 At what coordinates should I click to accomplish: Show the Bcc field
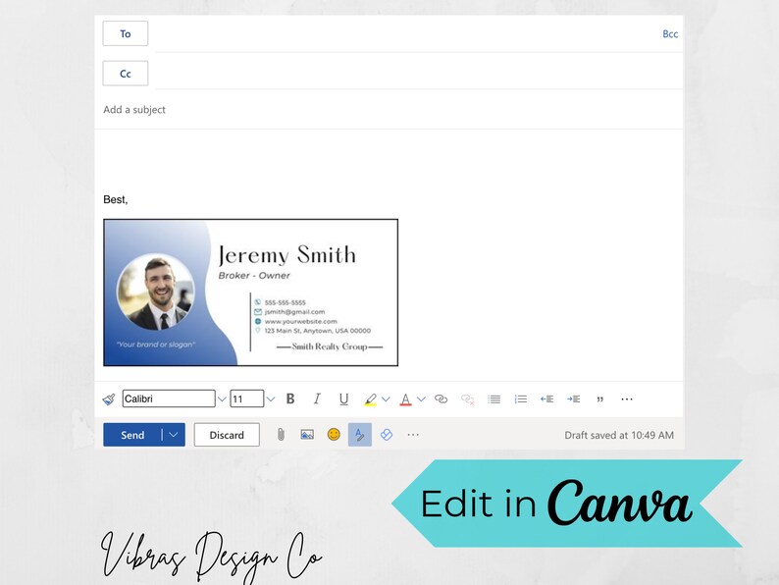pos(670,33)
